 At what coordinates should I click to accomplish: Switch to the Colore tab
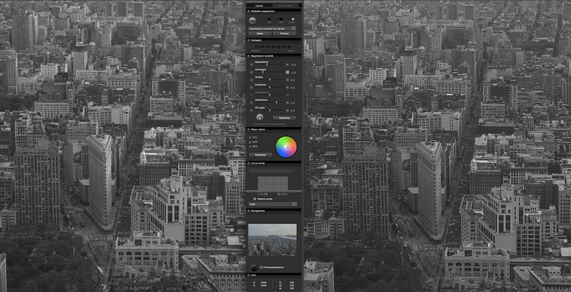tap(259, 6)
